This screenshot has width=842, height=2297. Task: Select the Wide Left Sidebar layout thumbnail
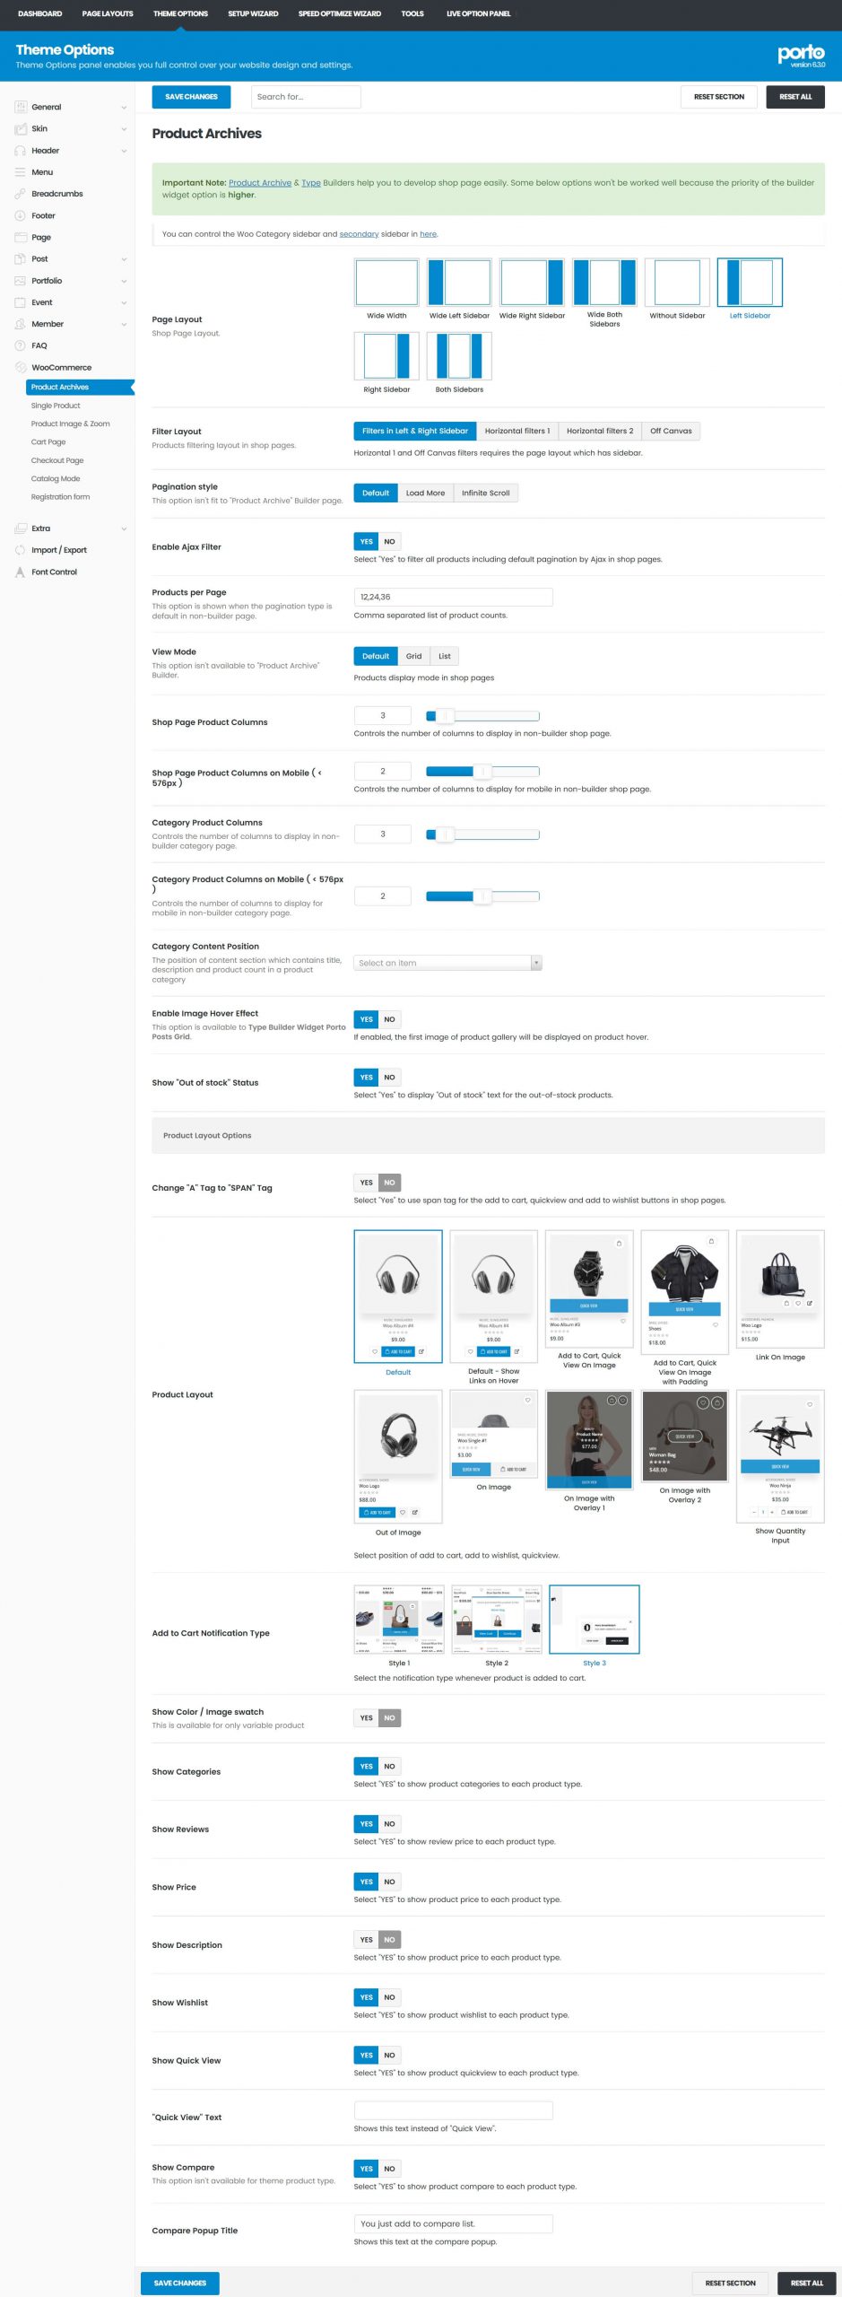(459, 283)
